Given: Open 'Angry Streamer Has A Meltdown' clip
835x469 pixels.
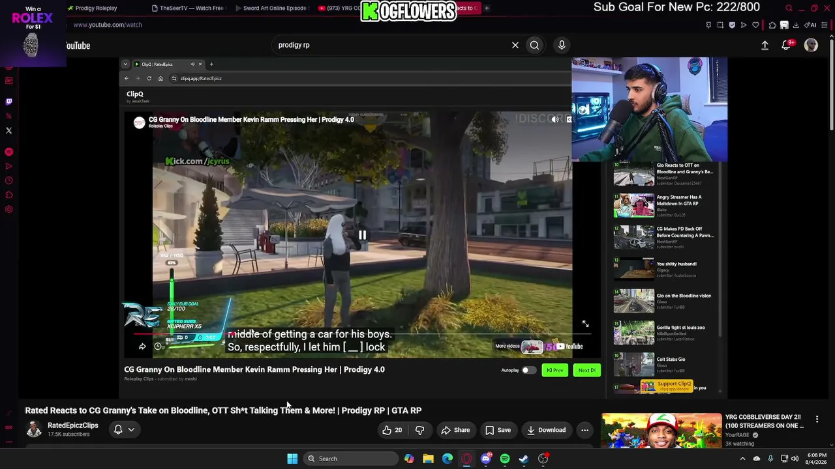Looking at the screenshot, I should pyautogui.click(x=665, y=205).
